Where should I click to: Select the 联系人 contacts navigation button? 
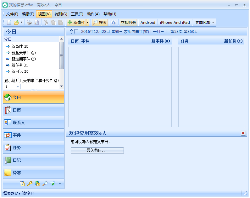pos(34,122)
